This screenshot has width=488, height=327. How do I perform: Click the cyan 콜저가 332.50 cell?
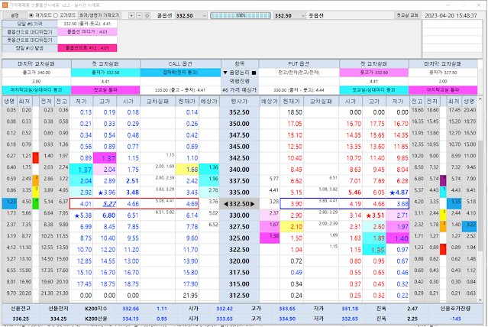pos(105,73)
